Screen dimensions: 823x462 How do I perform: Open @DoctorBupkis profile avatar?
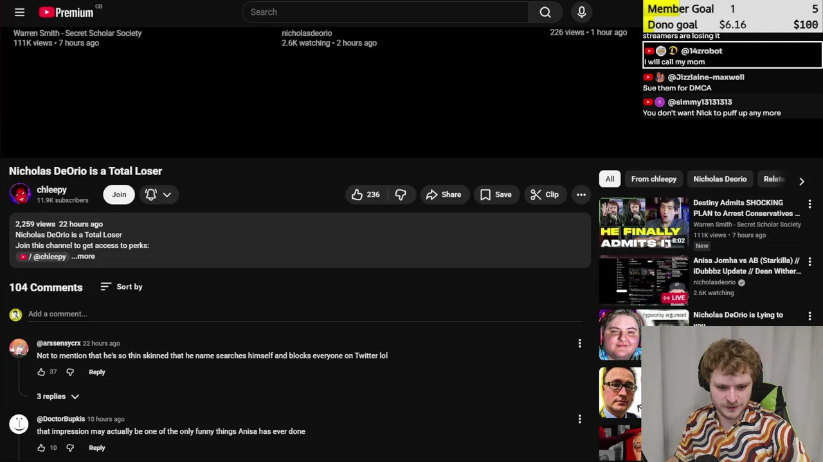coord(19,424)
